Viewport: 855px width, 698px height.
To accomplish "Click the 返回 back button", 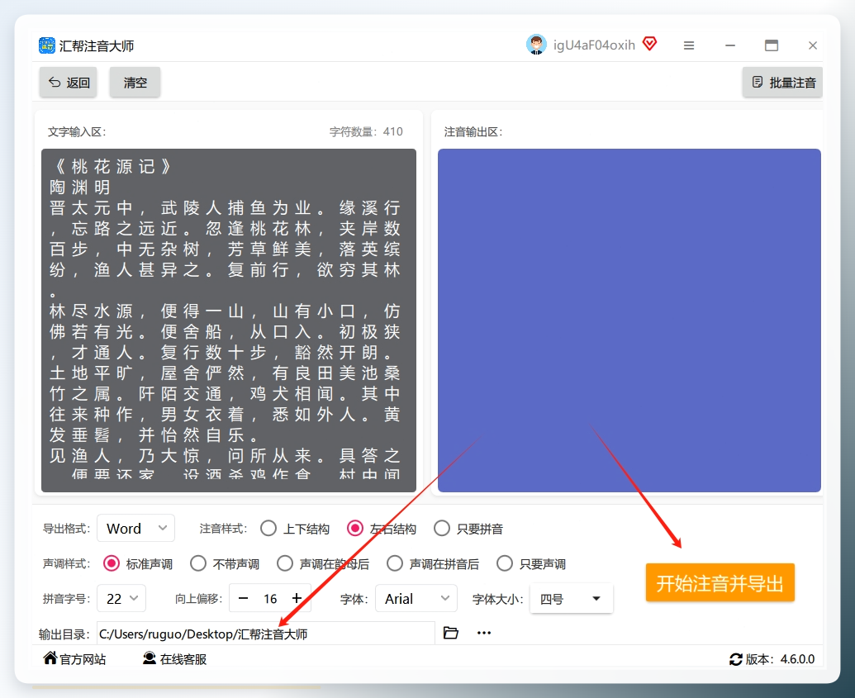I will (x=69, y=83).
